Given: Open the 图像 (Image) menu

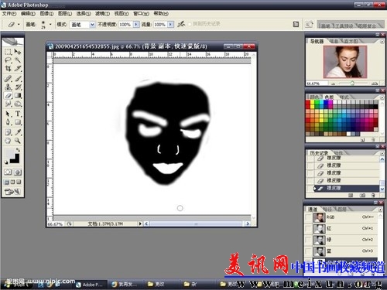Looking at the screenshot, I should click(46, 14).
